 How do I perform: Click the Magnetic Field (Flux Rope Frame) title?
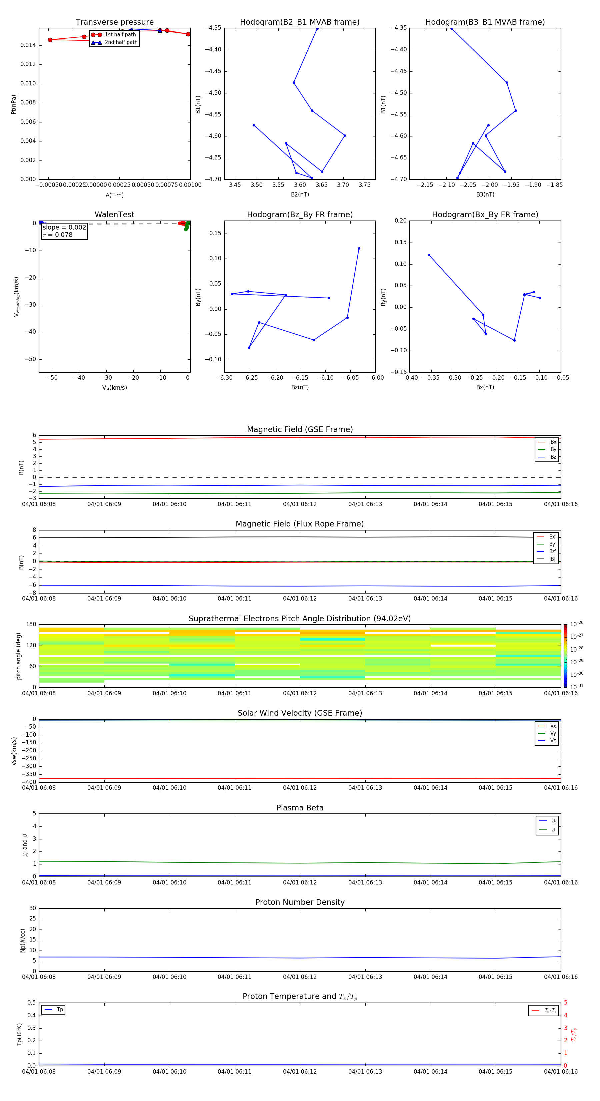pos(299,523)
